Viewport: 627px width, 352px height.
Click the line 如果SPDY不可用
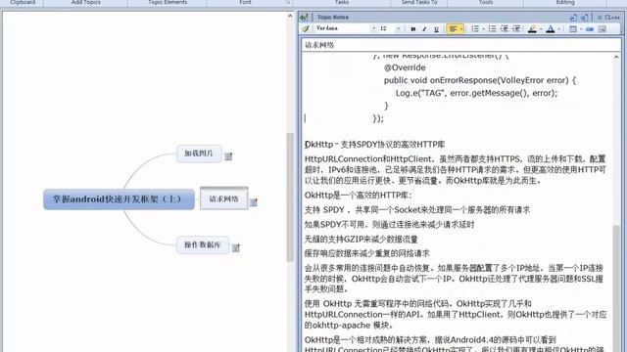tap(390, 224)
